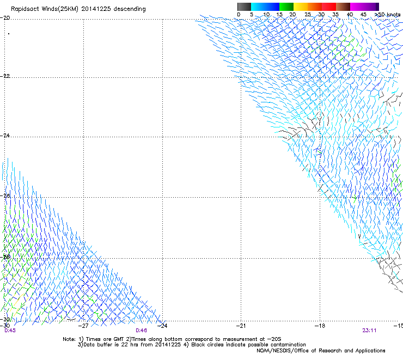Click the purple '23:11' time label
Viewport: 403px width, 354px height.
click(x=369, y=331)
